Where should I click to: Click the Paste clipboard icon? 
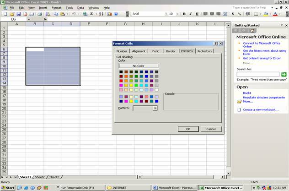click(x=63, y=14)
